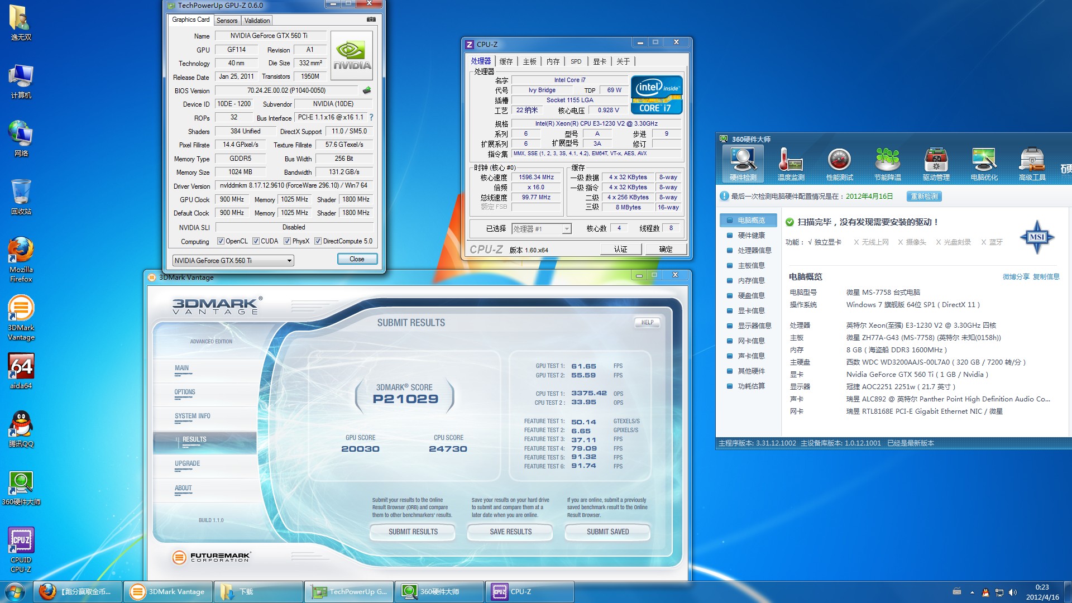Open SYSTEM INFO section in 3DMark Vantage

pyautogui.click(x=193, y=417)
